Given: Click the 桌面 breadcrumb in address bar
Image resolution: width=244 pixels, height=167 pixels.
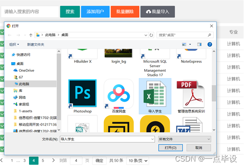Looking at the screenshot, I should pyautogui.click(x=65, y=35).
